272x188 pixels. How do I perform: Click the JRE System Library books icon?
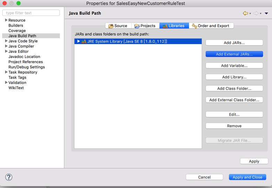point(84,41)
